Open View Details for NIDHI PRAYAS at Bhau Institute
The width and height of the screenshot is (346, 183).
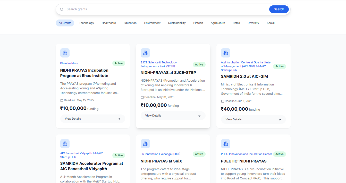93,119
